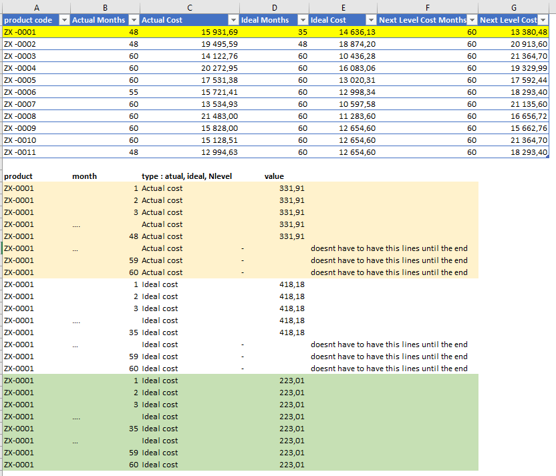The width and height of the screenshot is (556, 476).
Task: Select the Ideal Cost header cell
Action: tap(343, 20)
